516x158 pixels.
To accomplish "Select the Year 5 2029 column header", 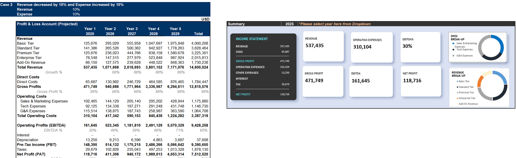I will click(175, 31).
